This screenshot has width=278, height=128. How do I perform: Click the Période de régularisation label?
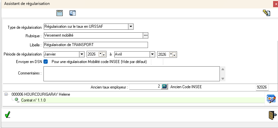click(23, 54)
